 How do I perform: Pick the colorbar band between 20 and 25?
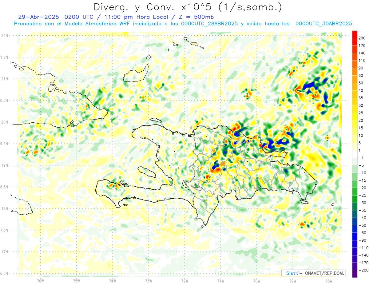point(355,117)
